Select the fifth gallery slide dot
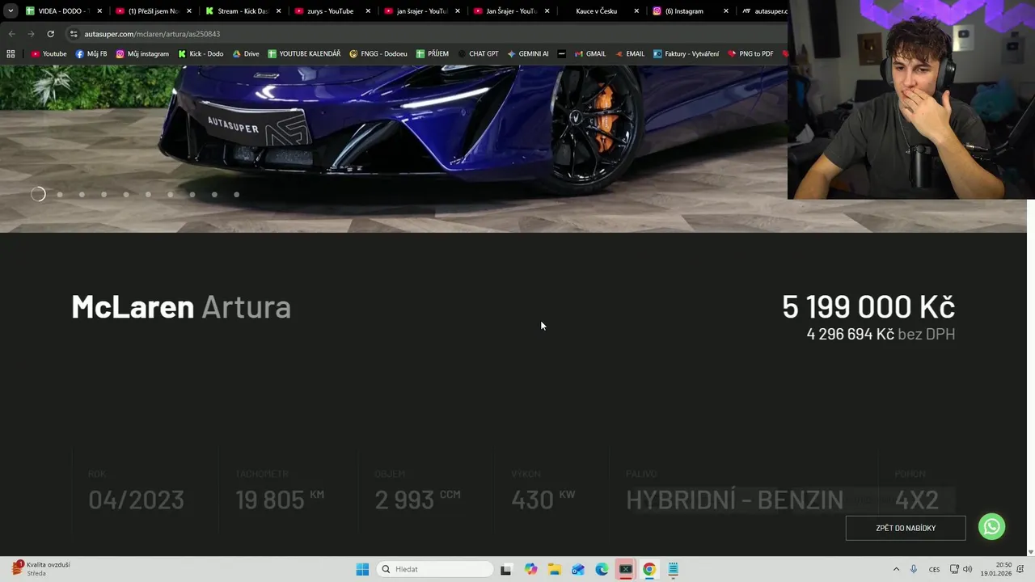 tap(126, 194)
